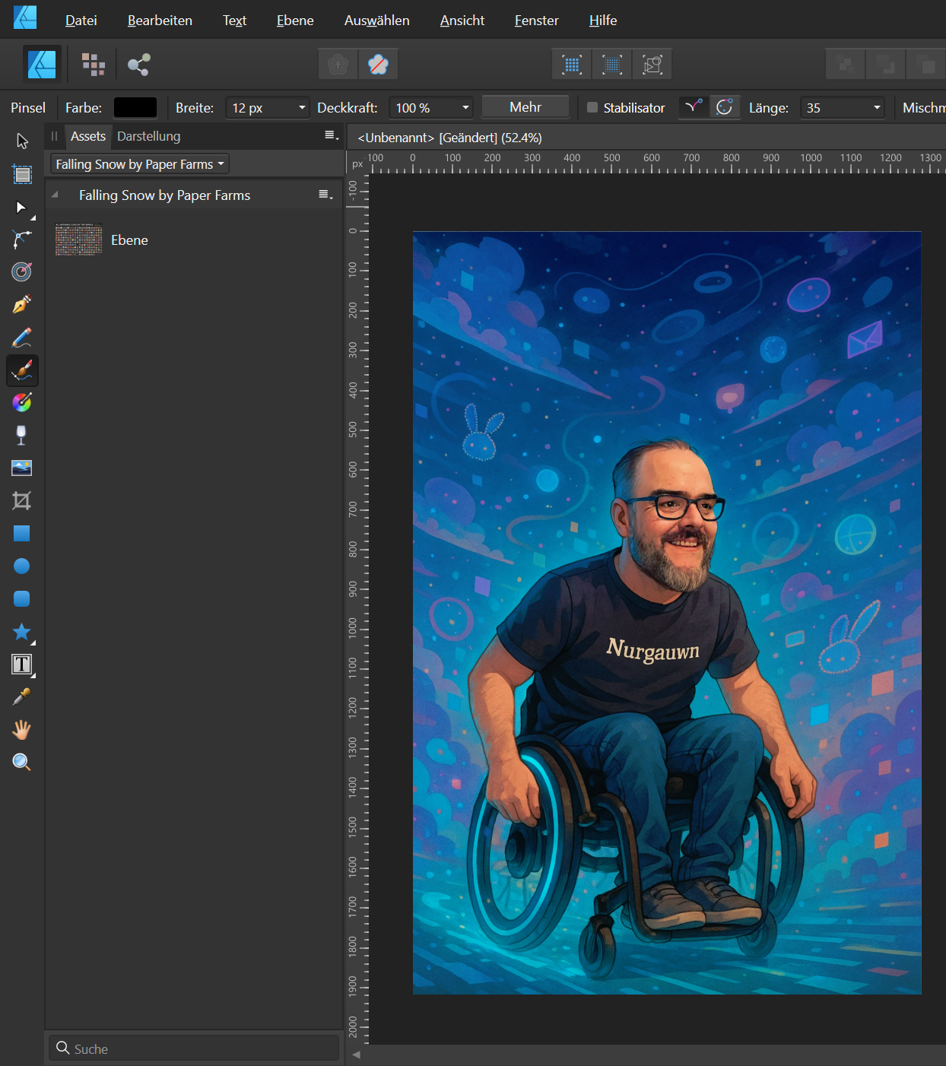The image size is (946, 1066).
Task: Select the Transparency tool wine glass
Action: tap(22, 435)
